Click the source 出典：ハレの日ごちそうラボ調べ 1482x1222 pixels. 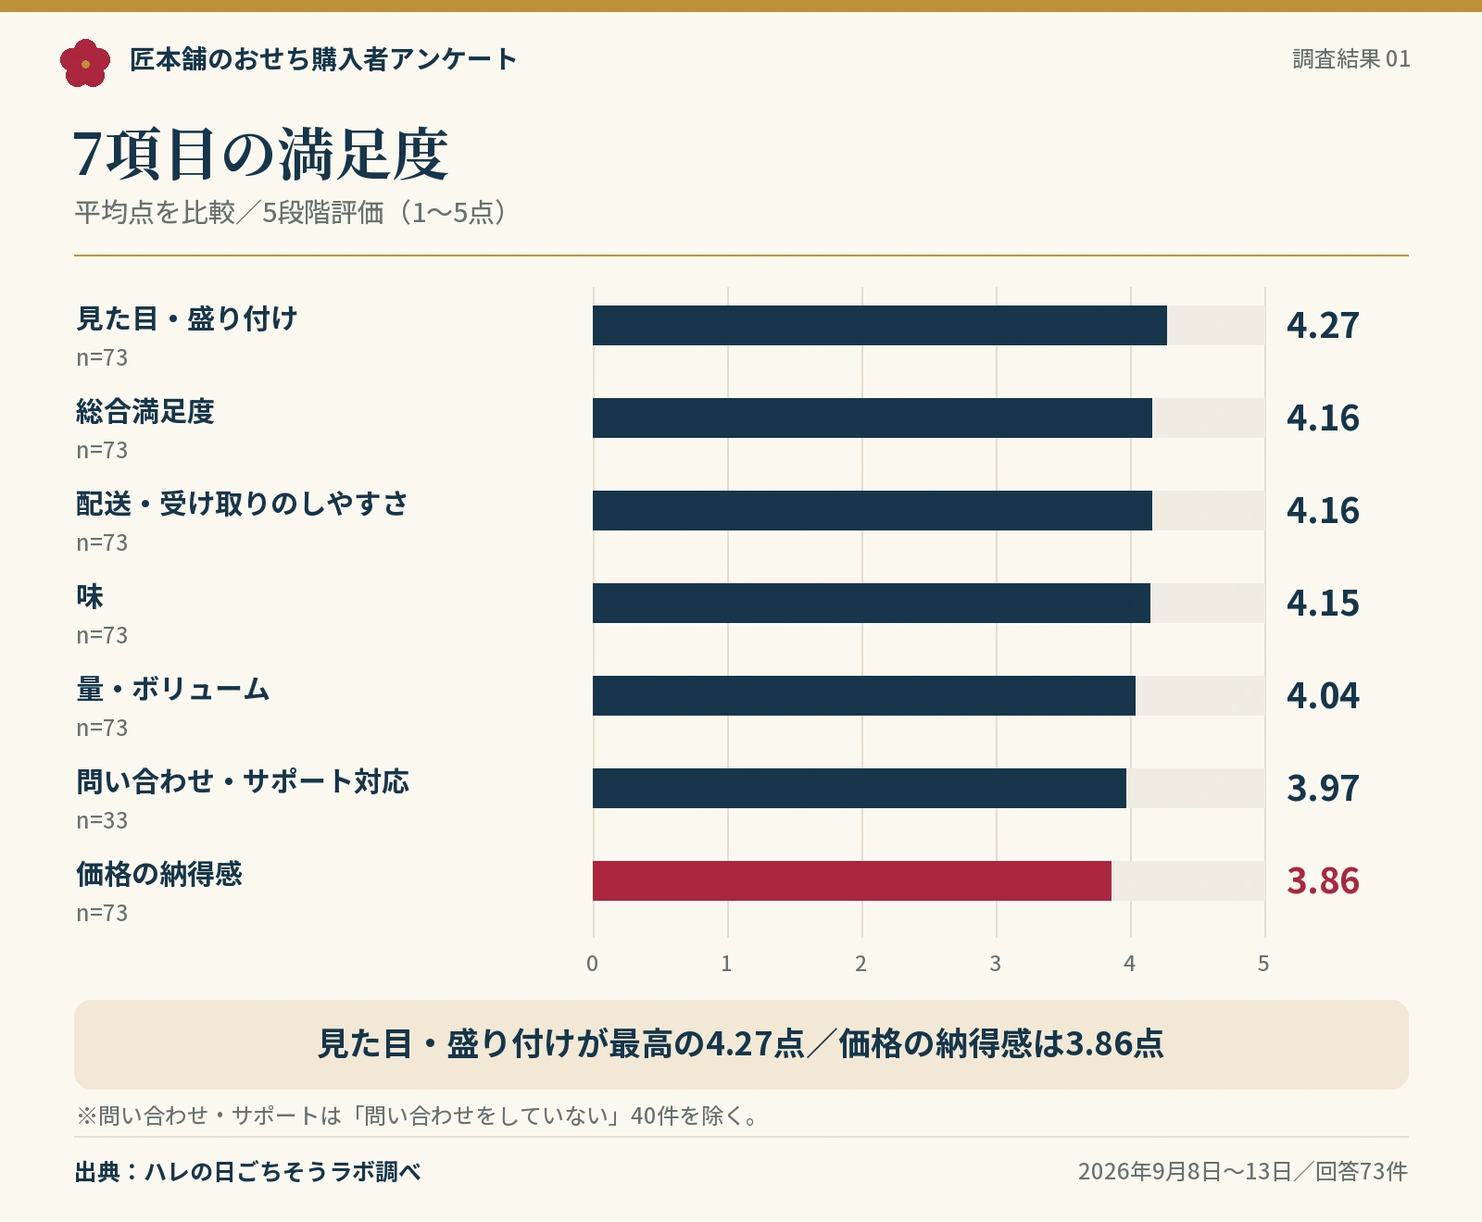point(248,1172)
